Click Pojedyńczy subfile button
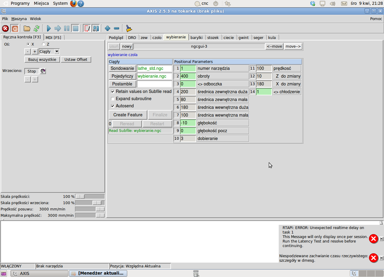The image size is (384, 277). point(122,76)
